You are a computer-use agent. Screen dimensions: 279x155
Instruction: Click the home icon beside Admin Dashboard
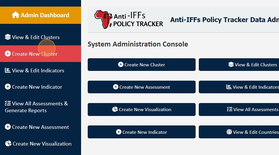[x=16, y=15]
